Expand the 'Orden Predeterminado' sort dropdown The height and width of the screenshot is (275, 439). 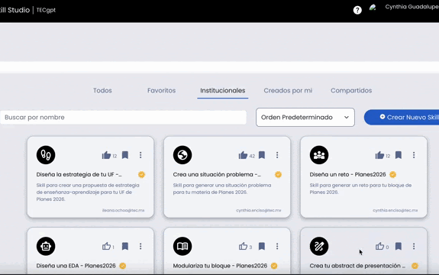(x=305, y=118)
